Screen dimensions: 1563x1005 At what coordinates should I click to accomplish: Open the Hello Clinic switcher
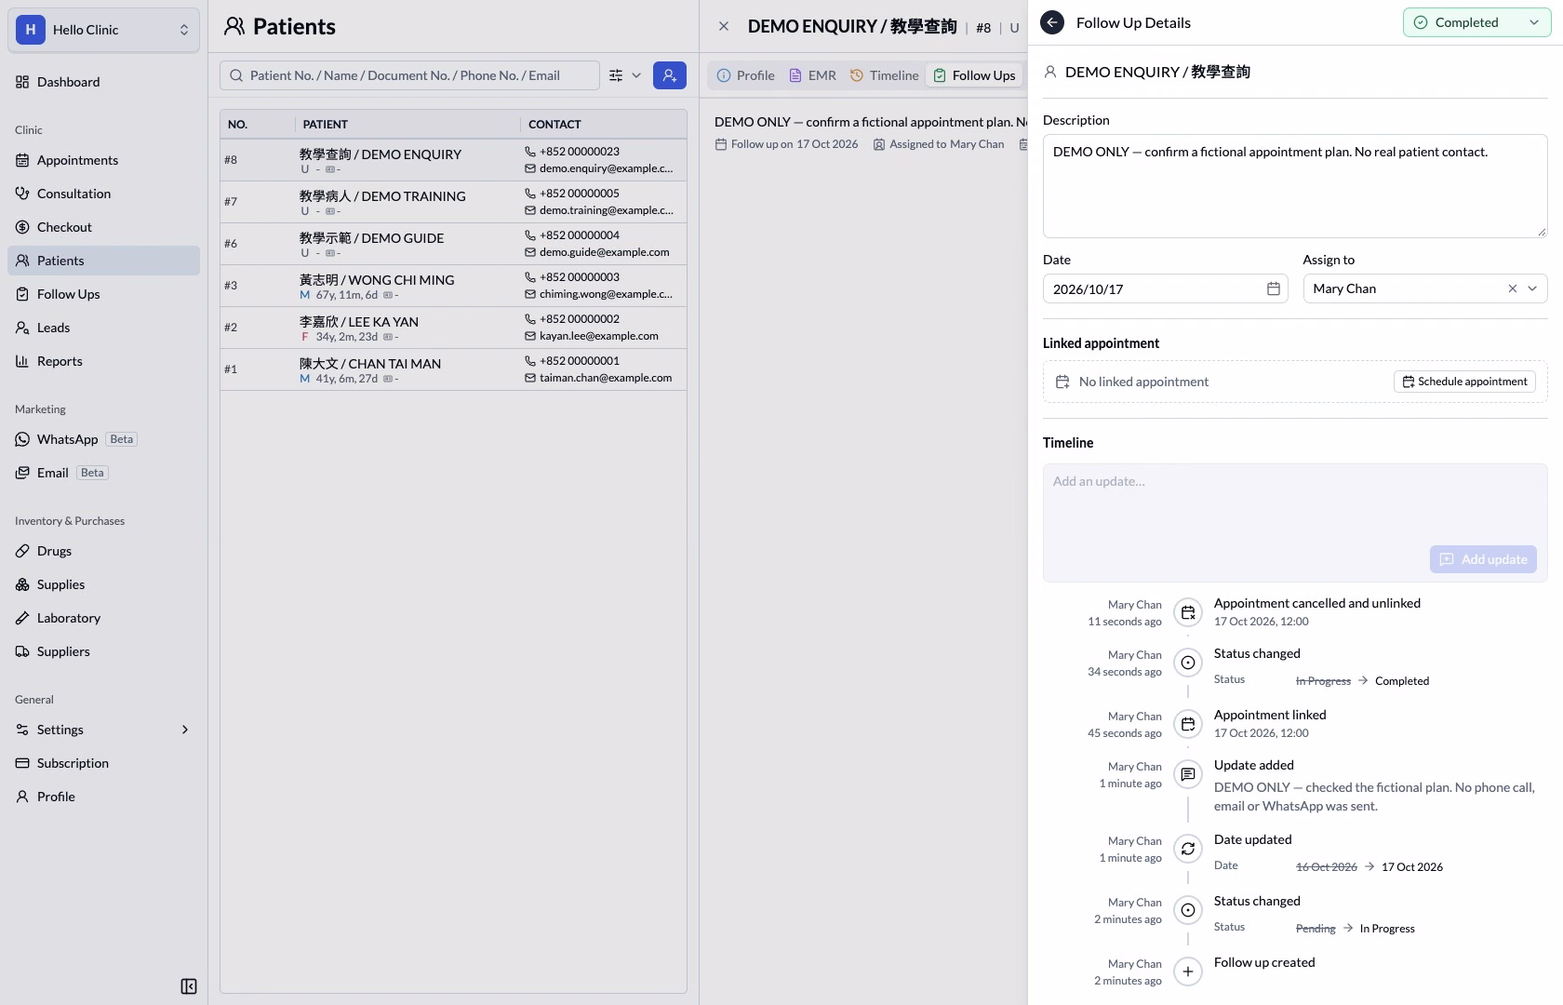click(x=103, y=30)
